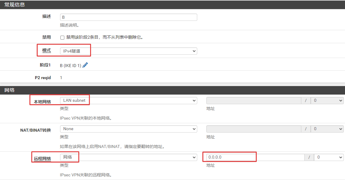Expand NAT/BINAT转换 type dropdown showing None
The image size is (345, 180).
(128, 129)
